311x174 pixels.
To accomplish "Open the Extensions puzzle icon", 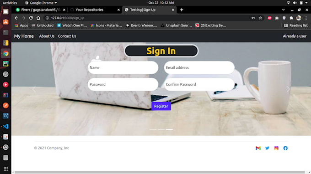I will click(291, 18).
